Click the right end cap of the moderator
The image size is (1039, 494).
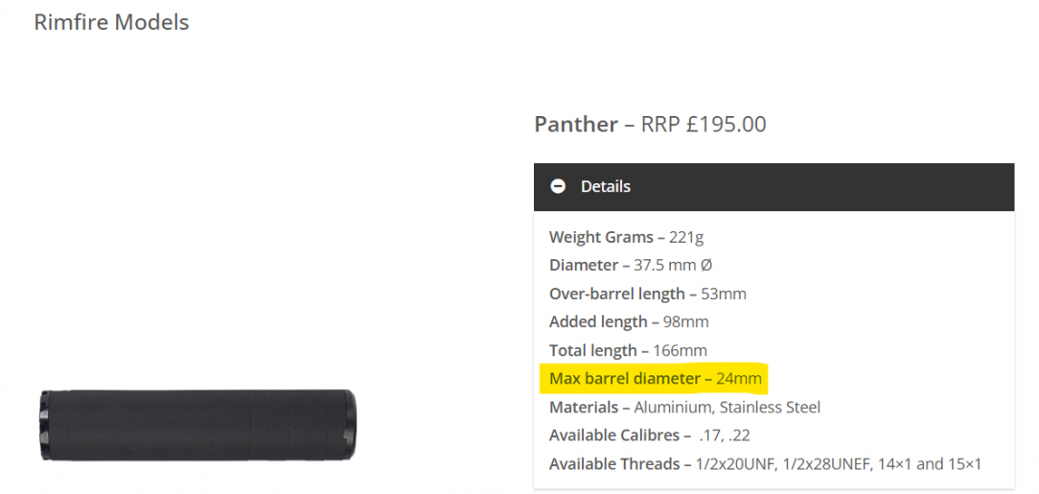[351, 426]
